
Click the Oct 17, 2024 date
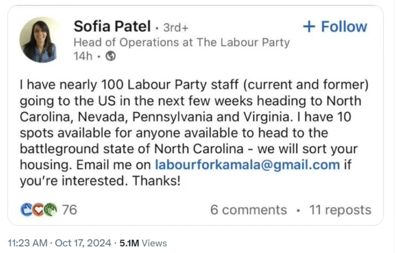pyautogui.click(x=83, y=243)
